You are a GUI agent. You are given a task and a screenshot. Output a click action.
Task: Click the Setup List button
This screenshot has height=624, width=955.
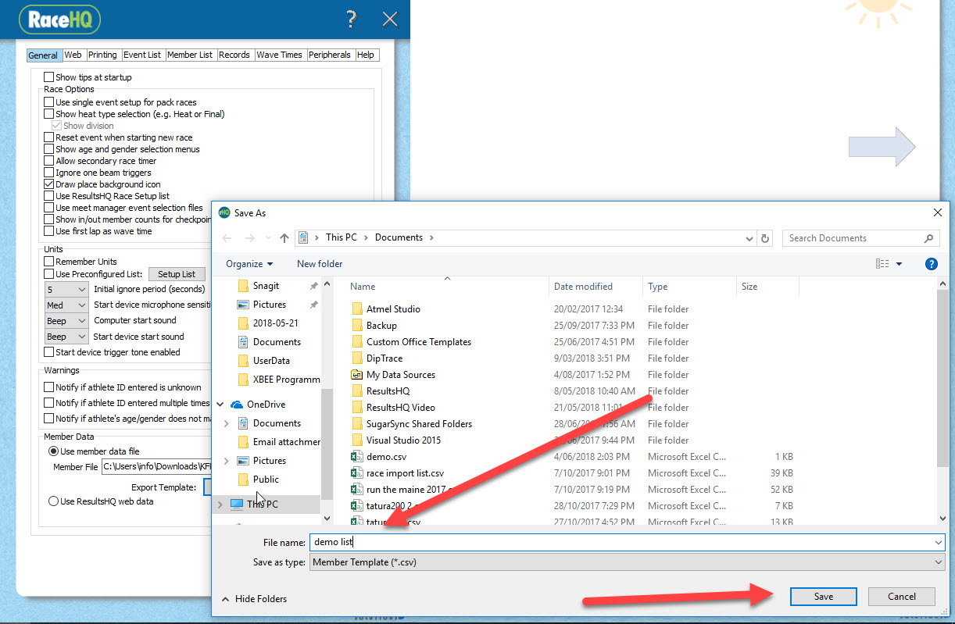point(177,274)
